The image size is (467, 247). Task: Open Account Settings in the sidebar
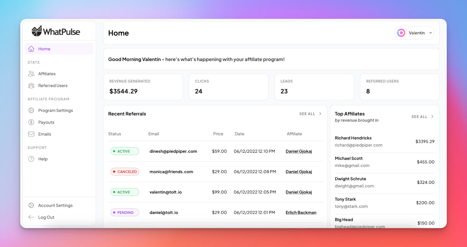pyautogui.click(x=55, y=205)
